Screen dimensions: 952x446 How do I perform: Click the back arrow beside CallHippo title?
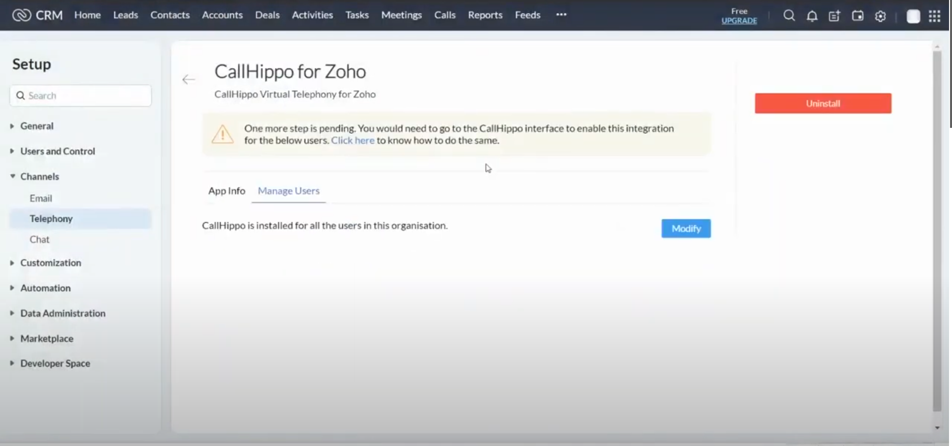(189, 79)
